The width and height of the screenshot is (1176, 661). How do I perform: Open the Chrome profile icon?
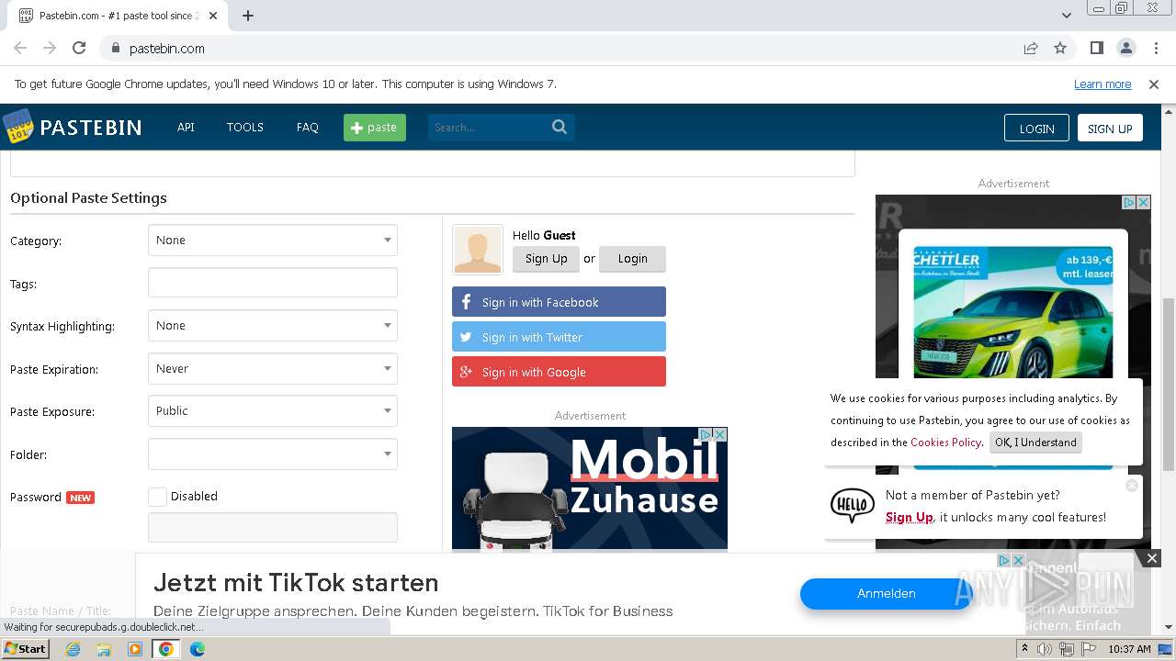click(1125, 48)
